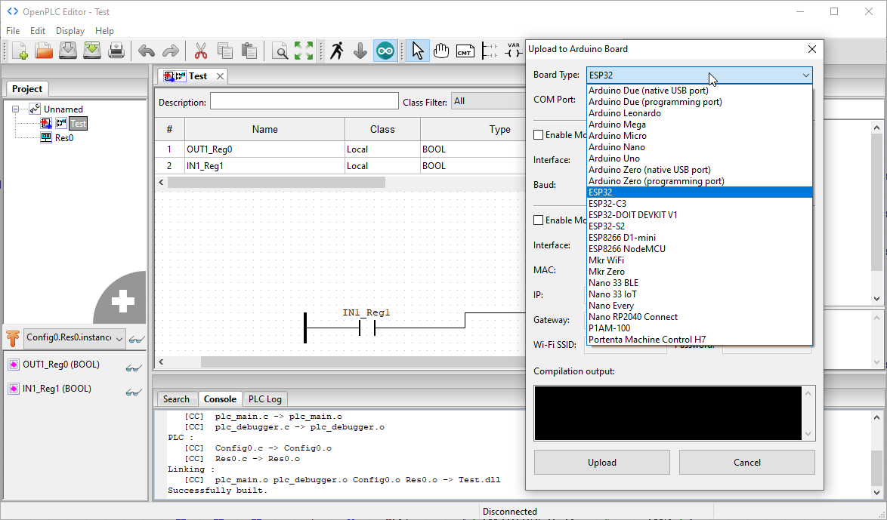The height and width of the screenshot is (520, 887).
Task: Select the pointer selection tool
Action: point(418,51)
